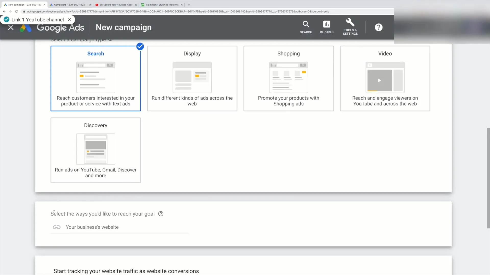
Task: Click the page vertical scrollbar
Action: tap(488, 178)
